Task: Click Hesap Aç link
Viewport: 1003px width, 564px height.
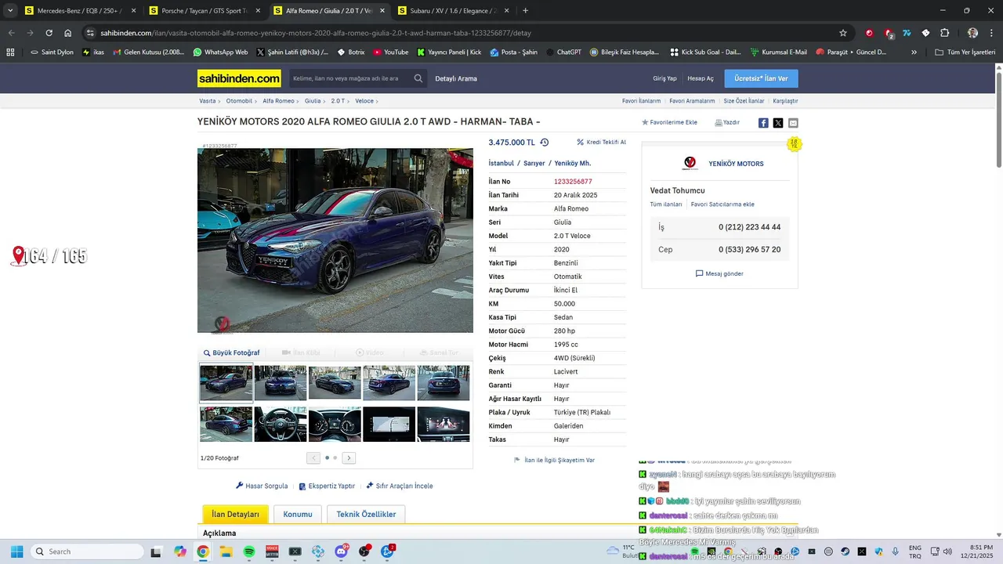Action: (701, 78)
